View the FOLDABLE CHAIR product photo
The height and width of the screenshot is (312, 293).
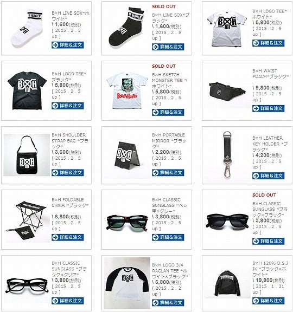(x=27, y=221)
